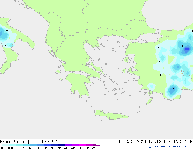This screenshot has height=149, width=193.
Task: Click the '50' legend tick label
Action: (x=94, y=148)
